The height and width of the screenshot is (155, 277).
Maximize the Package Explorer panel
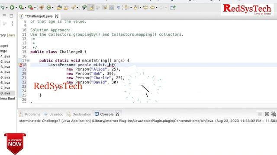[11, 16]
